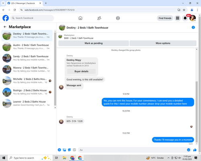Click Mark as pending button
The height and width of the screenshot is (161, 201).
point(94,43)
